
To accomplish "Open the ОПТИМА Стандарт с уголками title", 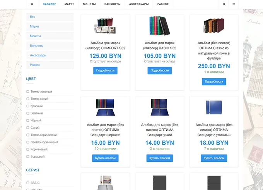I will [x=214, y=130].
